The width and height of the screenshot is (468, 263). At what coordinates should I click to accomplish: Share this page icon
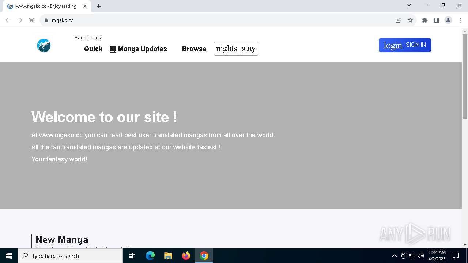click(399, 20)
